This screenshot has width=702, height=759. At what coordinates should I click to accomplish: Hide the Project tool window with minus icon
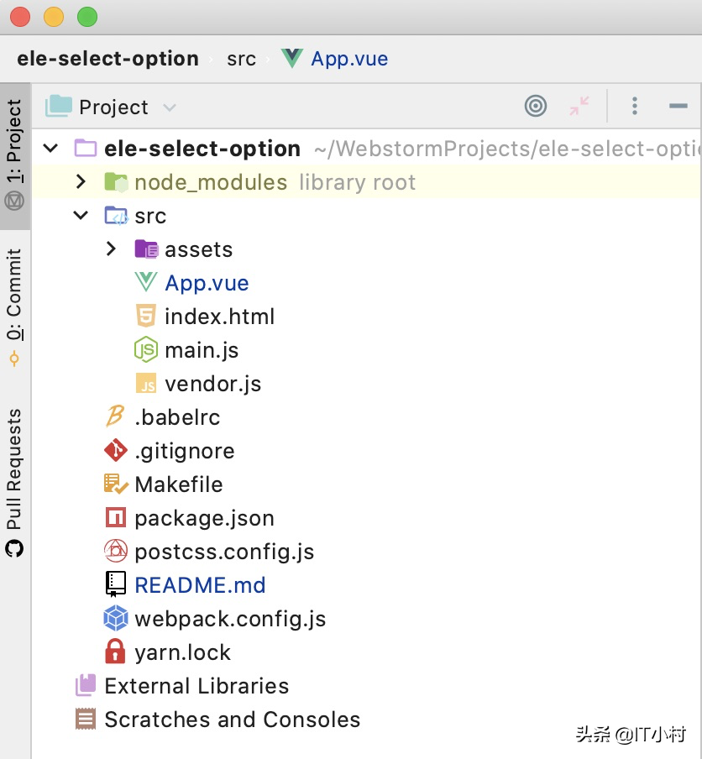click(678, 106)
